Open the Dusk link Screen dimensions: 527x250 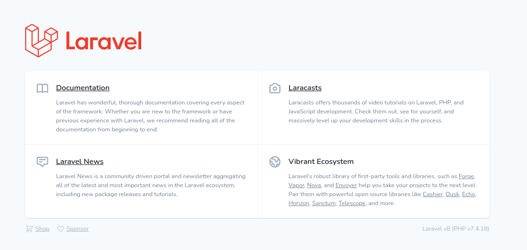(x=452, y=194)
